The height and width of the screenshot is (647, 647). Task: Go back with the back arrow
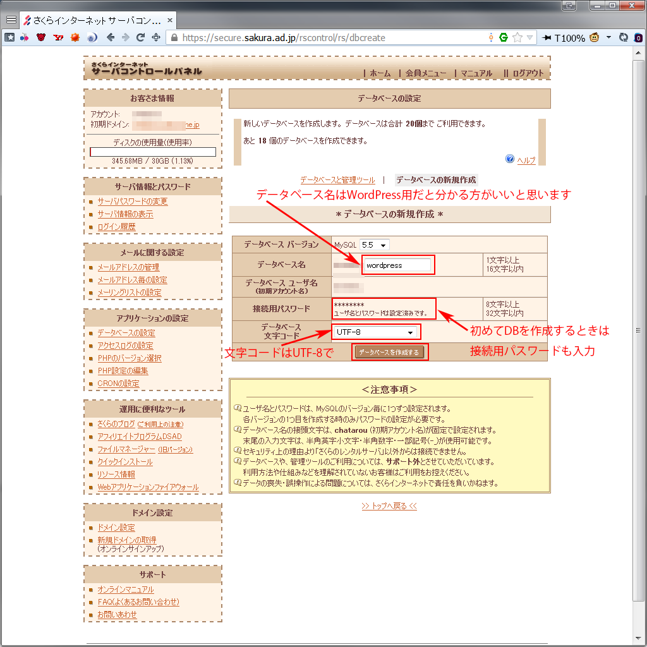110,37
